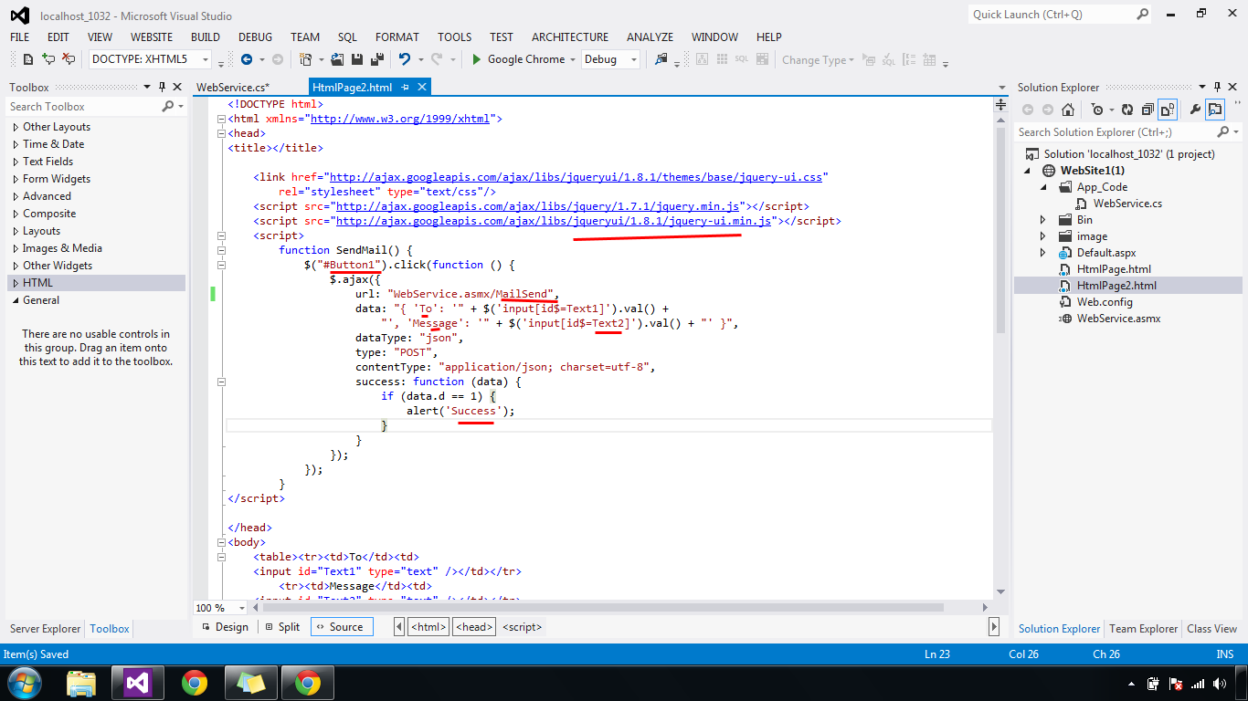Click the document icon at the toolbar start
The height and width of the screenshot is (701, 1248).
(28, 59)
